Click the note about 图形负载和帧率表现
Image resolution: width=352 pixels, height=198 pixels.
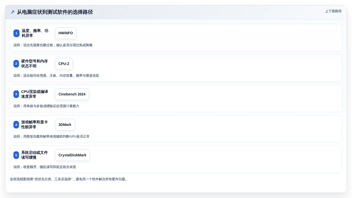tap(51, 137)
